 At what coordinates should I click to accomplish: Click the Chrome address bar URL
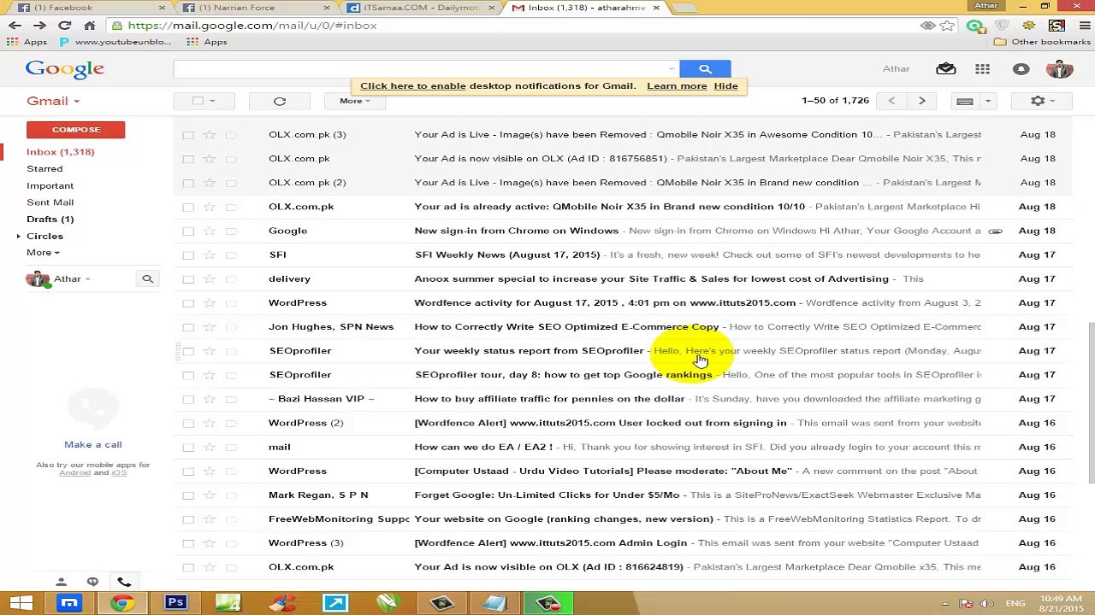tap(252, 26)
